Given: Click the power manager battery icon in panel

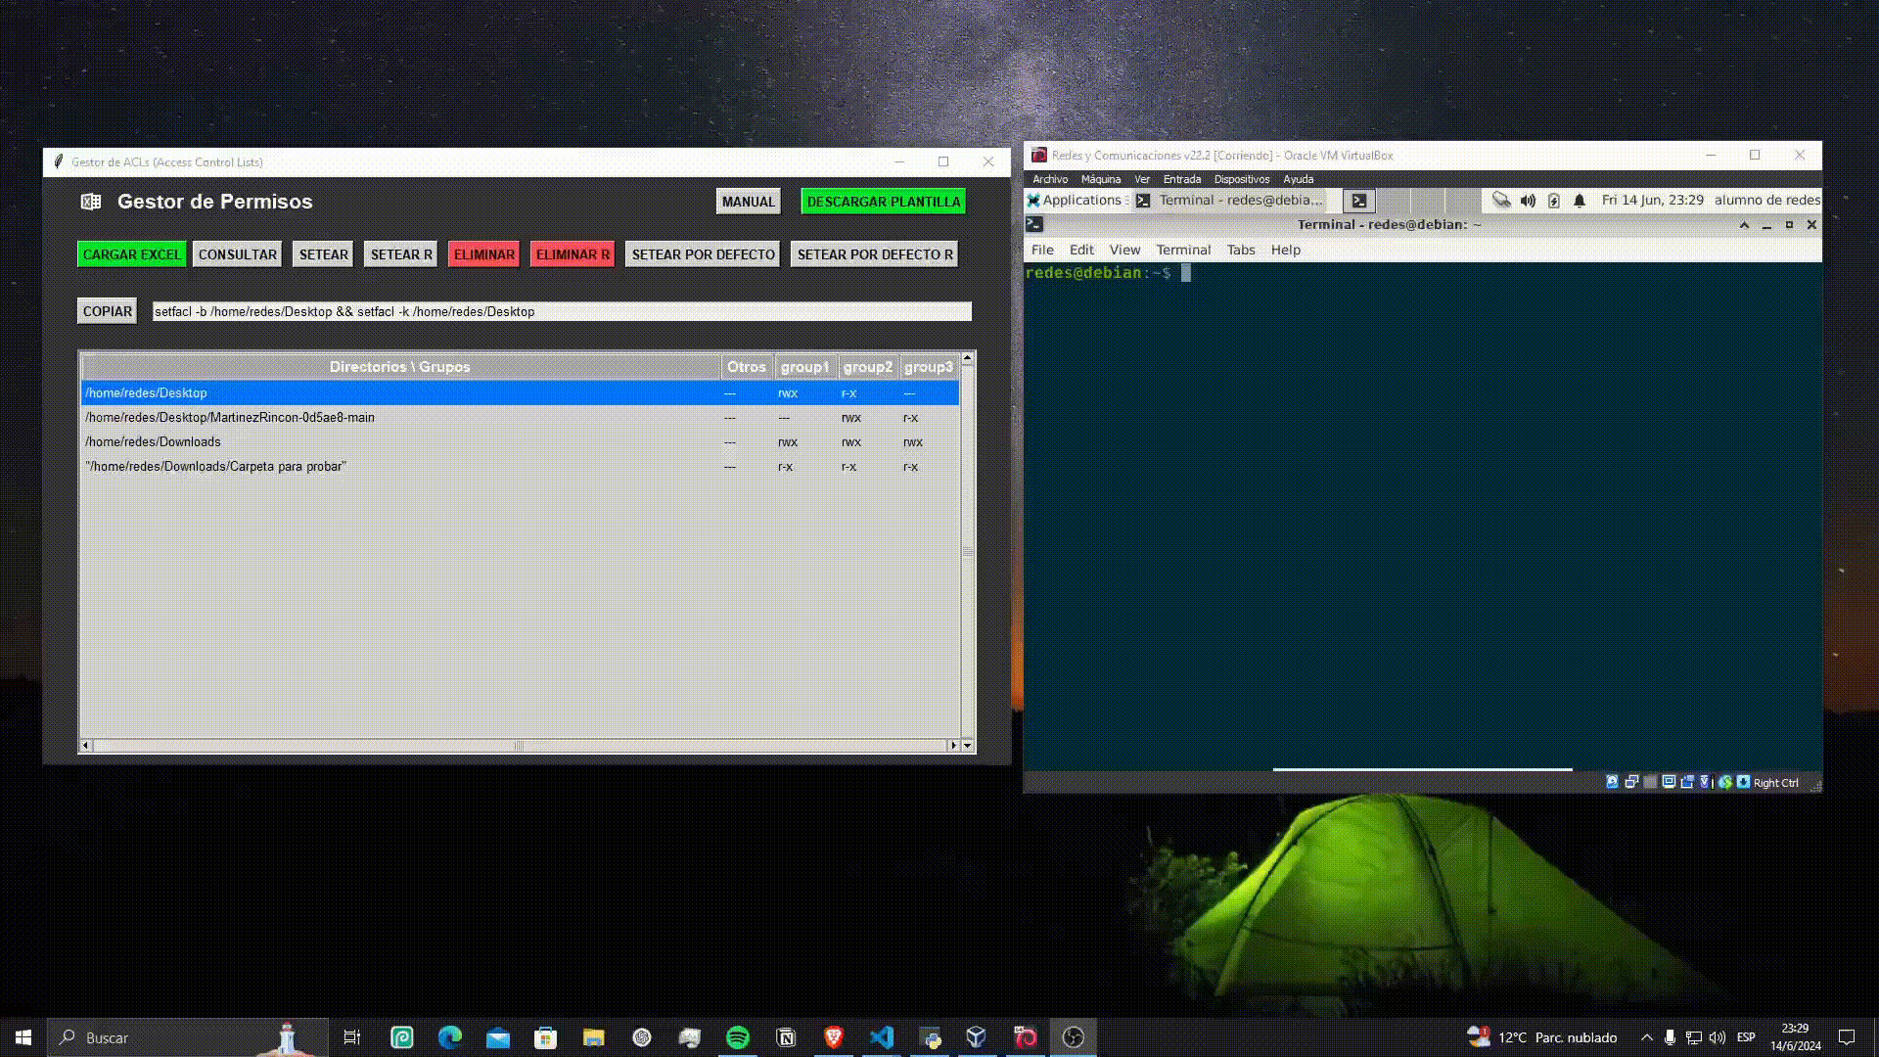Looking at the screenshot, I should (x=1553, y=201).
